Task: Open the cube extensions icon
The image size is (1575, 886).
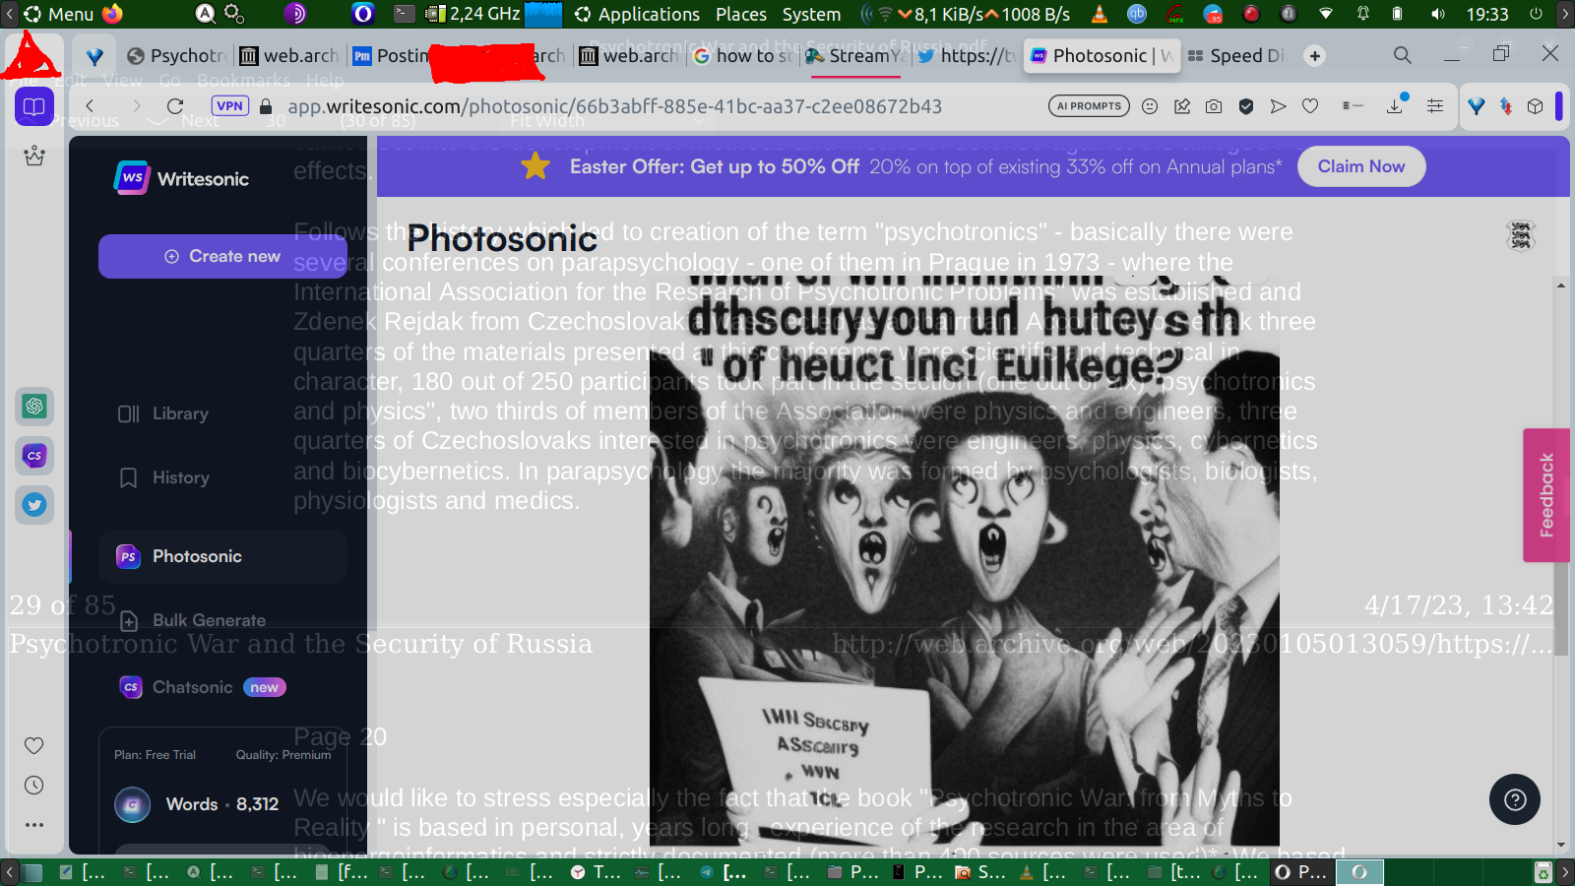Action: 1535,106
